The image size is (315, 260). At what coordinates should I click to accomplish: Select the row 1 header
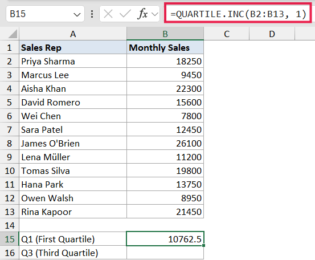point(10,48)
